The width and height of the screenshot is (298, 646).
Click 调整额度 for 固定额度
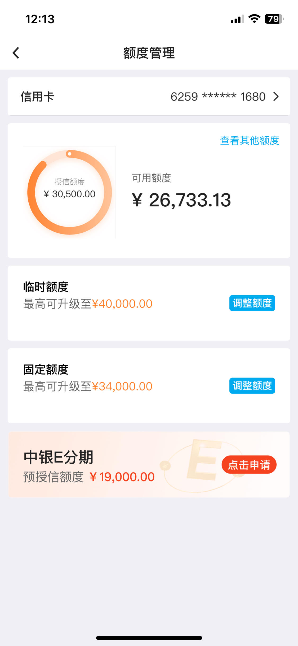(252, 385)
